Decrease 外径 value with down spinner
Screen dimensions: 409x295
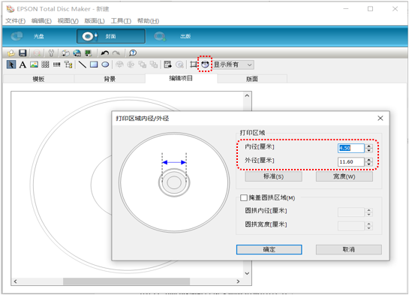click(x=368, y=164)
